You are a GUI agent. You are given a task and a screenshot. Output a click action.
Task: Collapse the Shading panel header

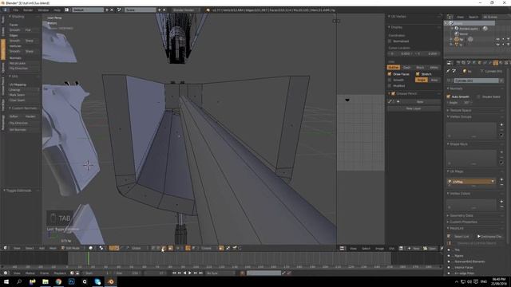click(17, 16)
